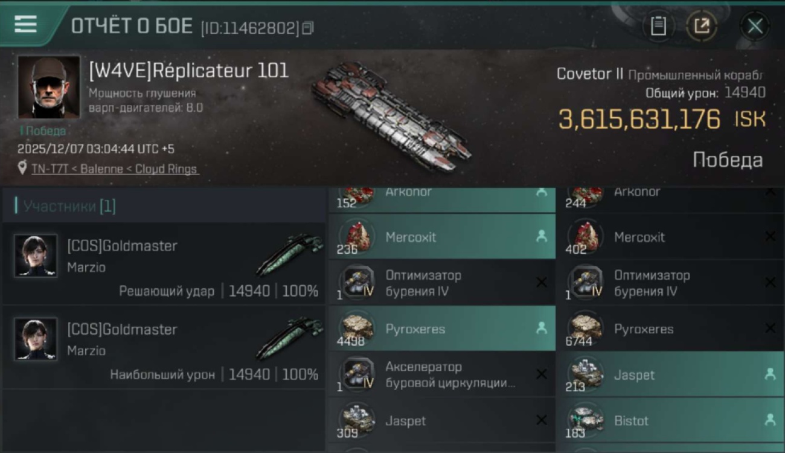Tap the Covetor II ship image
Screen dimensions: 785x453
(x=391, y=115)
